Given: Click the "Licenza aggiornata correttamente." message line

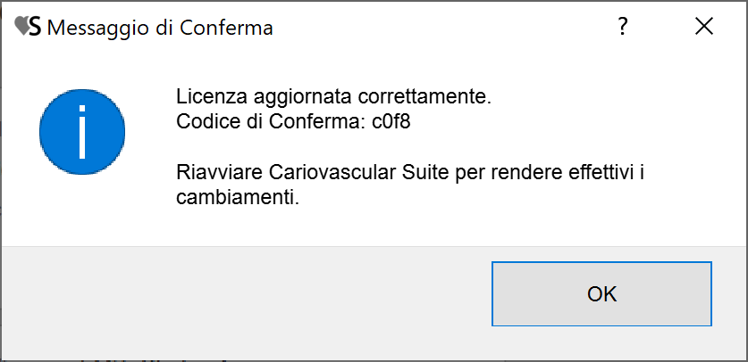Looking at the screenshot, I should pos(333,95).
